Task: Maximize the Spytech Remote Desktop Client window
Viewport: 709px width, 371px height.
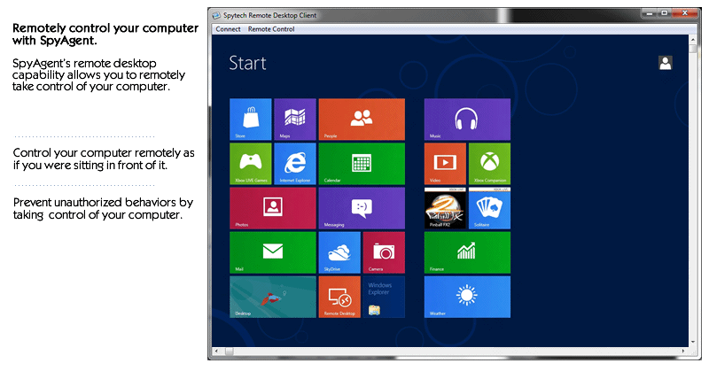Action: coord(664,13)
